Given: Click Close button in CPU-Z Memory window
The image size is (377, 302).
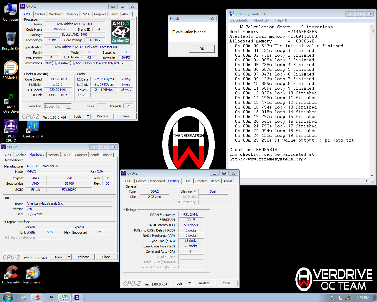Looking at the screenshot, I should 226,283.
